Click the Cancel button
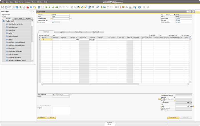The height and width of the screenshot is (126, 200). coord(52,118)
